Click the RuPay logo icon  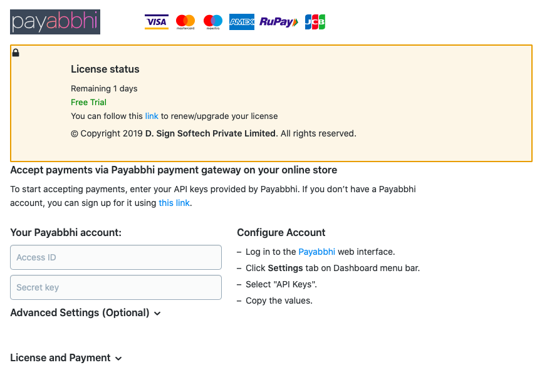pos(278,22)
